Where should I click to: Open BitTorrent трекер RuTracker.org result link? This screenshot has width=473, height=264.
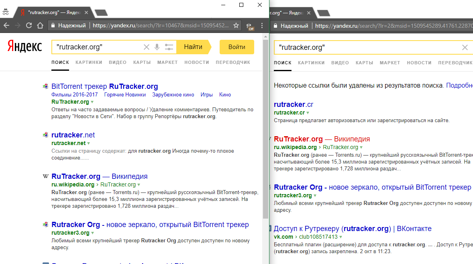pos(104,86)
